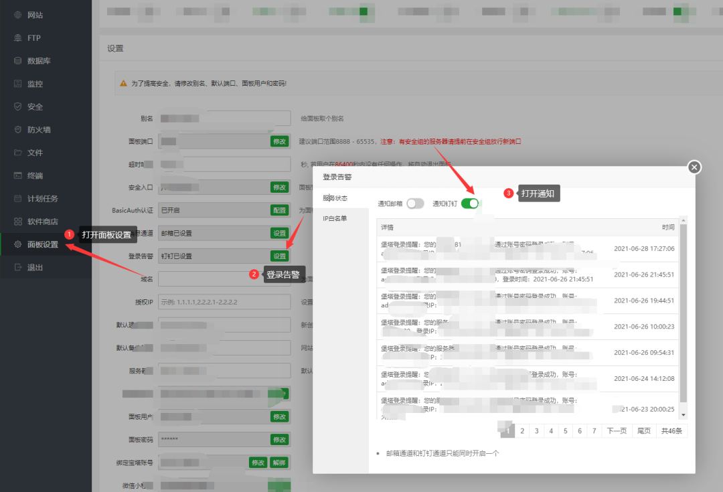723x492 pixels.
Task: Click 修改 button for 面板密码
Action: [279, 439]
